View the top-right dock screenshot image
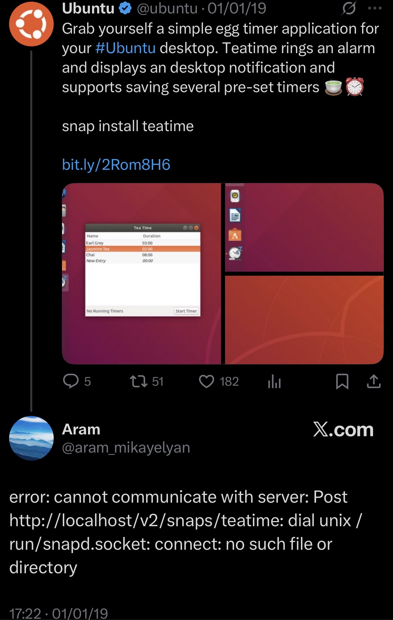The height and width of the screenshot is (620, 393). (304, 227)
